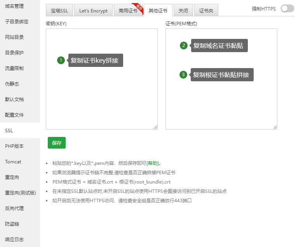Click the green number 1 step marker
Image resolution: width=296 pixels, height=247 pixels.
[x=61, y=60]
